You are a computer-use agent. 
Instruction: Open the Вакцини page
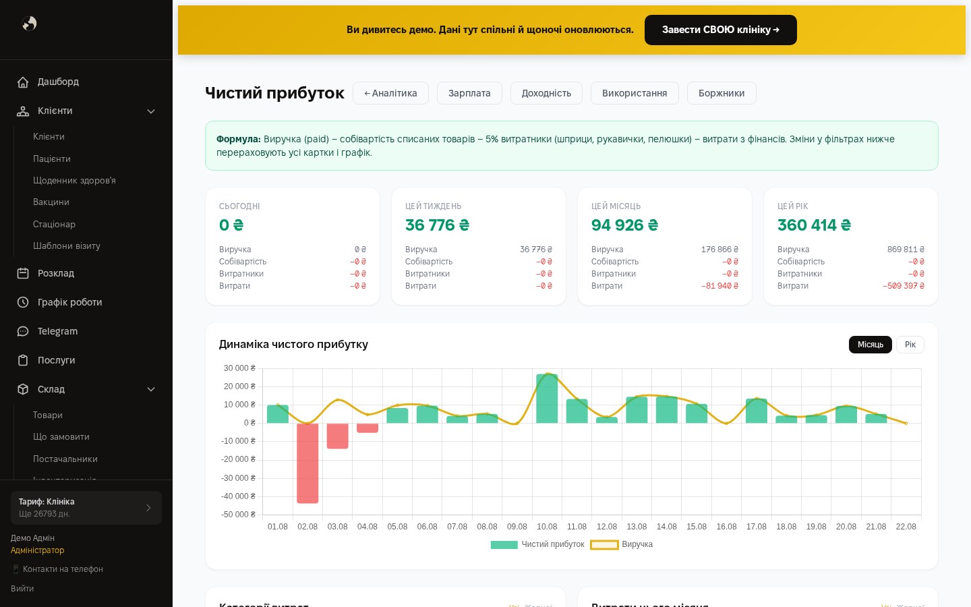coord(51,202)
